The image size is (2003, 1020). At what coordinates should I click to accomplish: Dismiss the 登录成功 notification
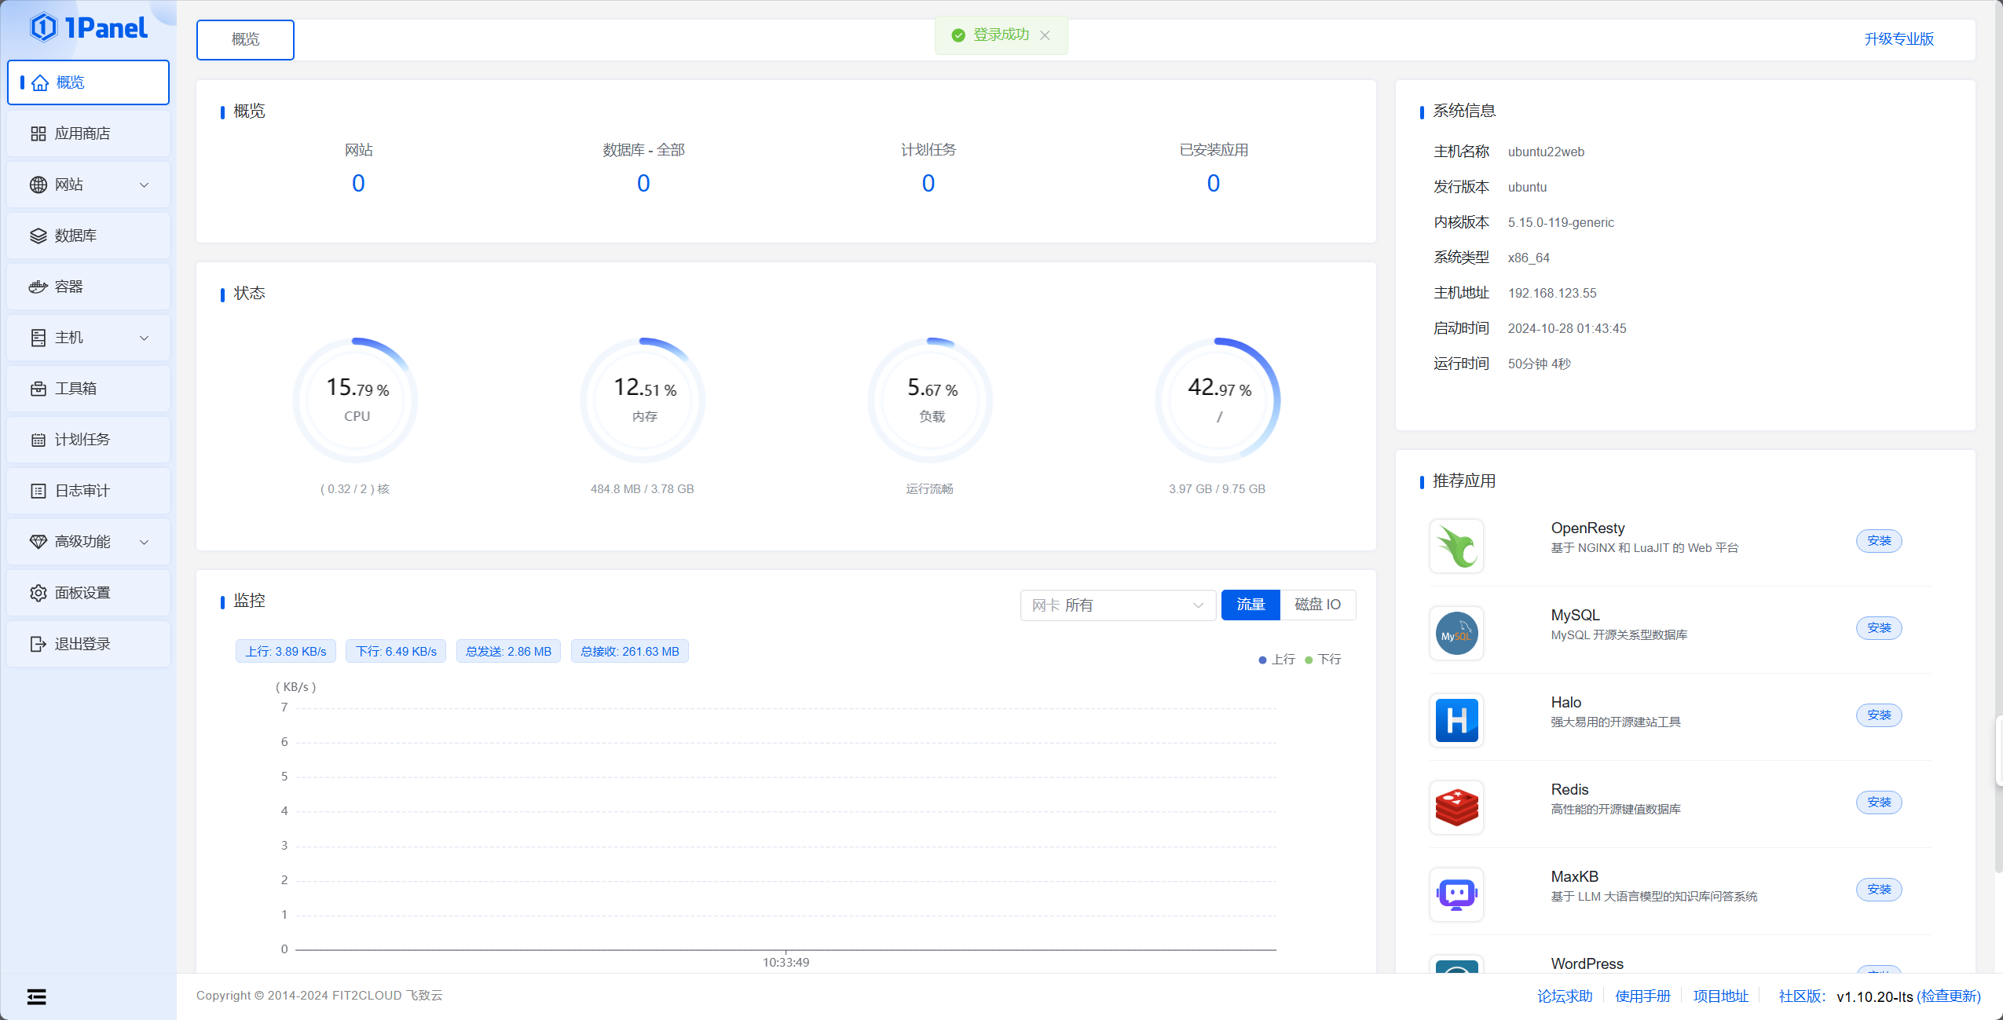click(1045, 35)
